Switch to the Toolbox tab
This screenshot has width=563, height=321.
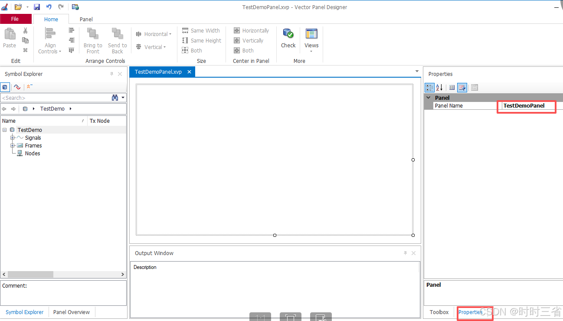point(439,312)
